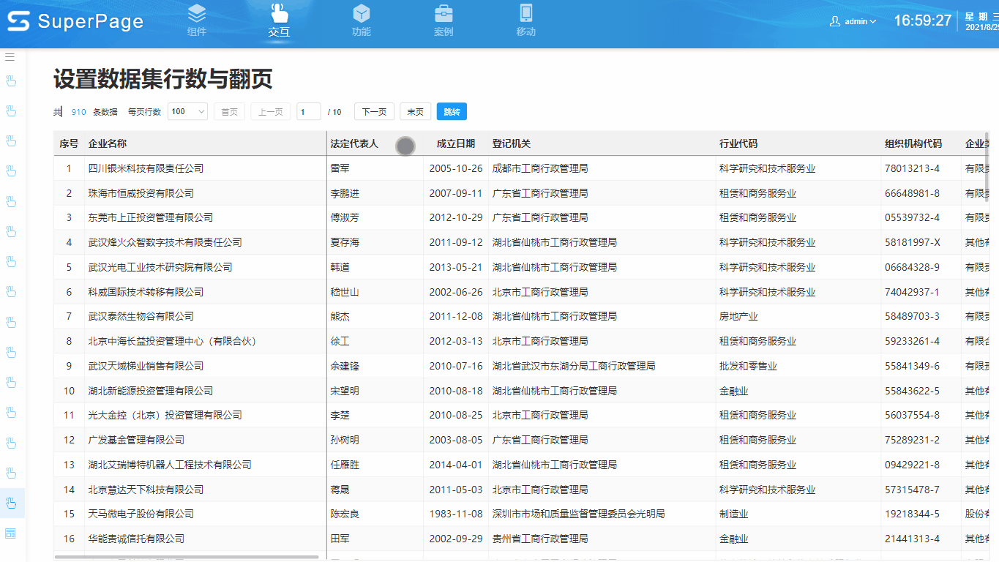Open the 移动 mobile section
Screen dimensions: 999x562
[x=525, y=20]
